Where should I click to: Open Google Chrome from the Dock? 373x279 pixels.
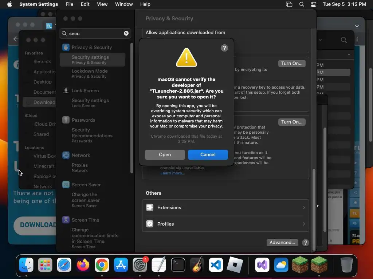(102, 264)
